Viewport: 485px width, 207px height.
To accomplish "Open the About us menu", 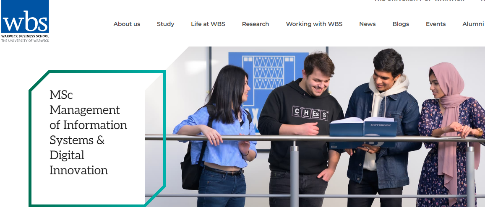I will [x=127, y=24].
